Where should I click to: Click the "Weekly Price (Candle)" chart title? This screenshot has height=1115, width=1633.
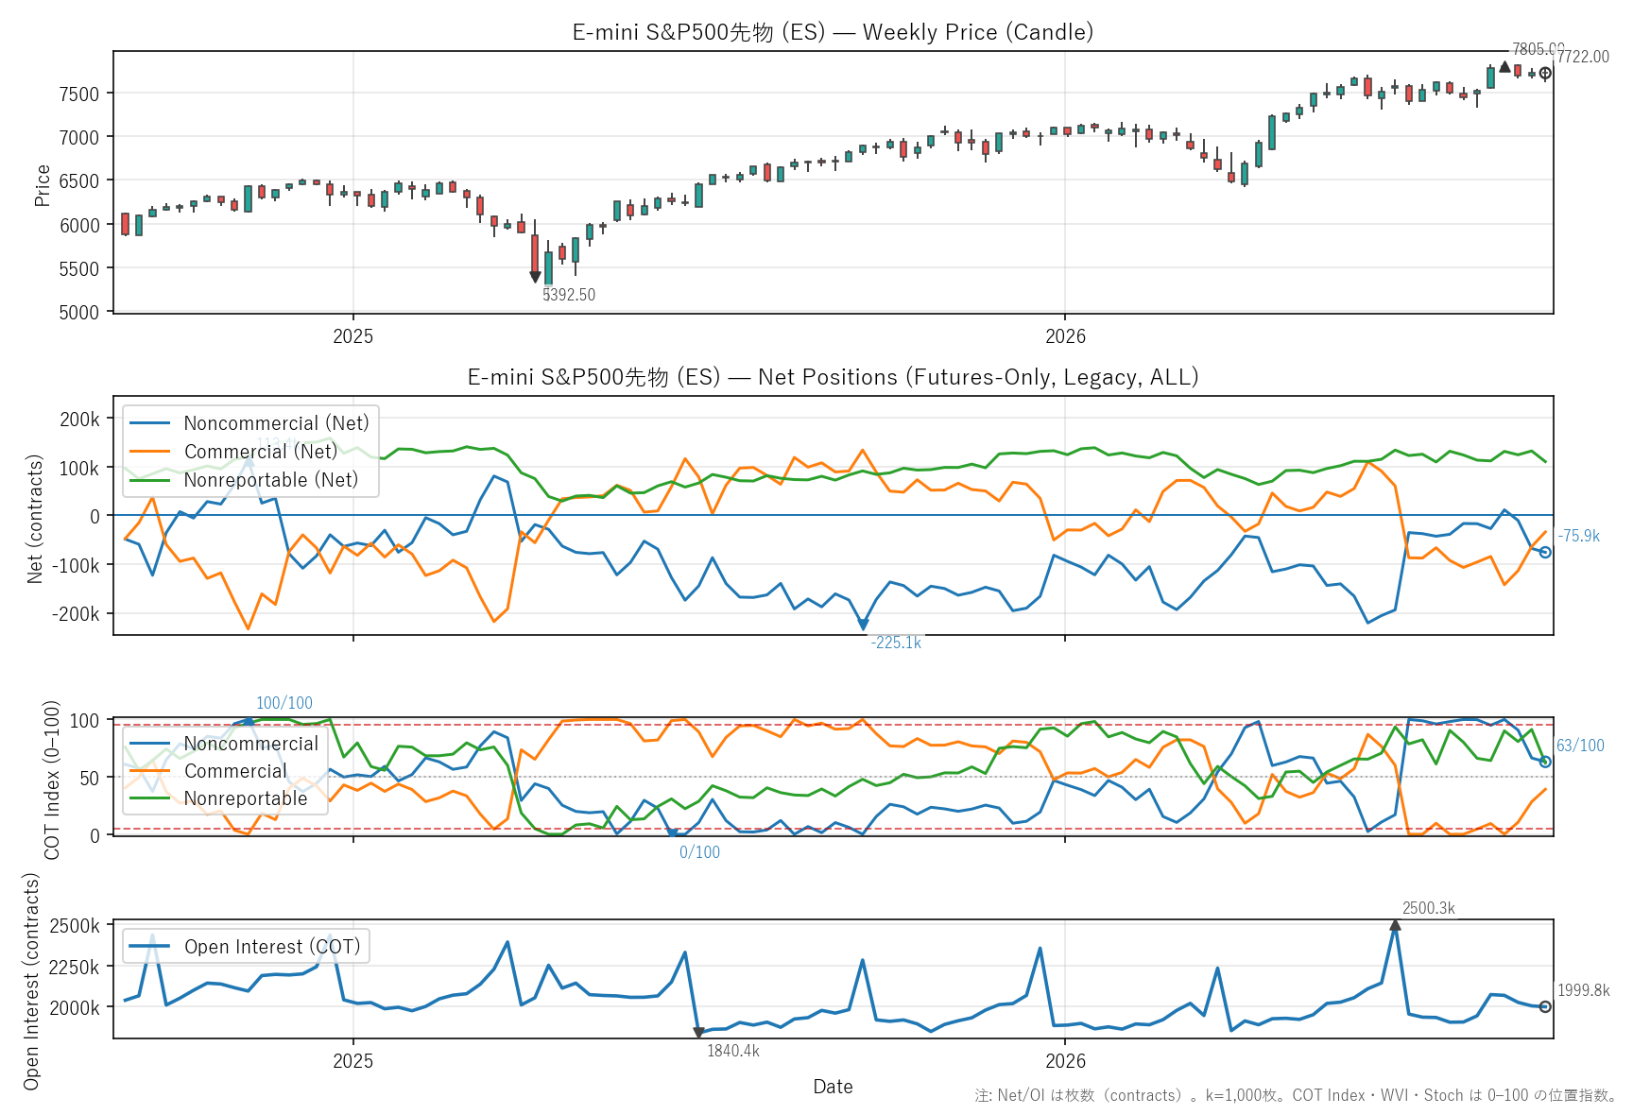833,32
